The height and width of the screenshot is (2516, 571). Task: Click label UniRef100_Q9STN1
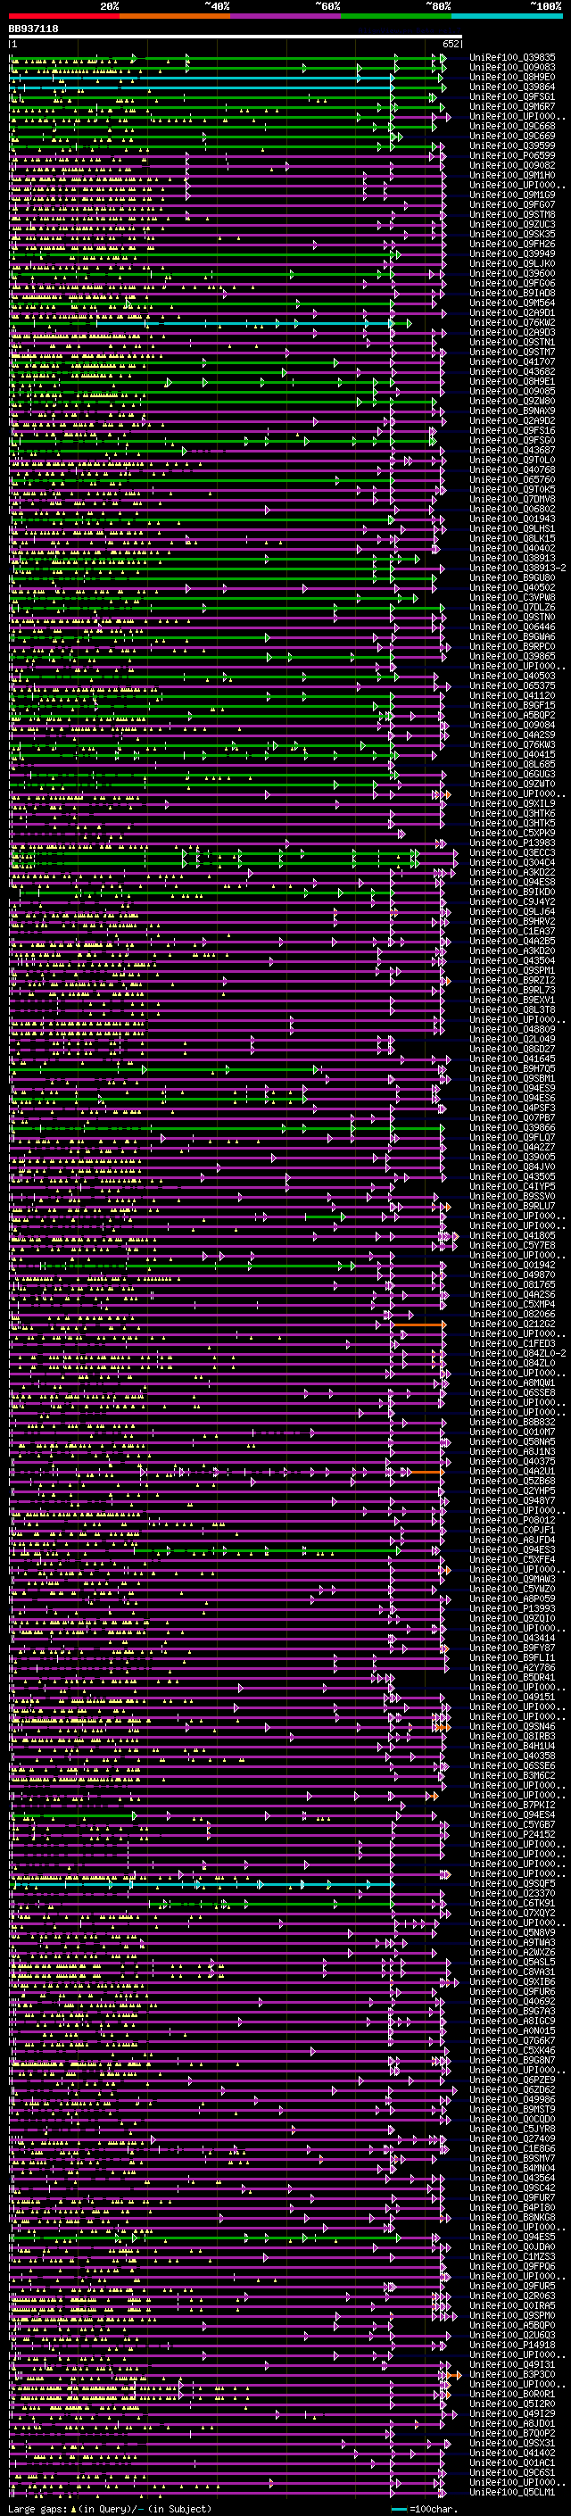point(512,342)
